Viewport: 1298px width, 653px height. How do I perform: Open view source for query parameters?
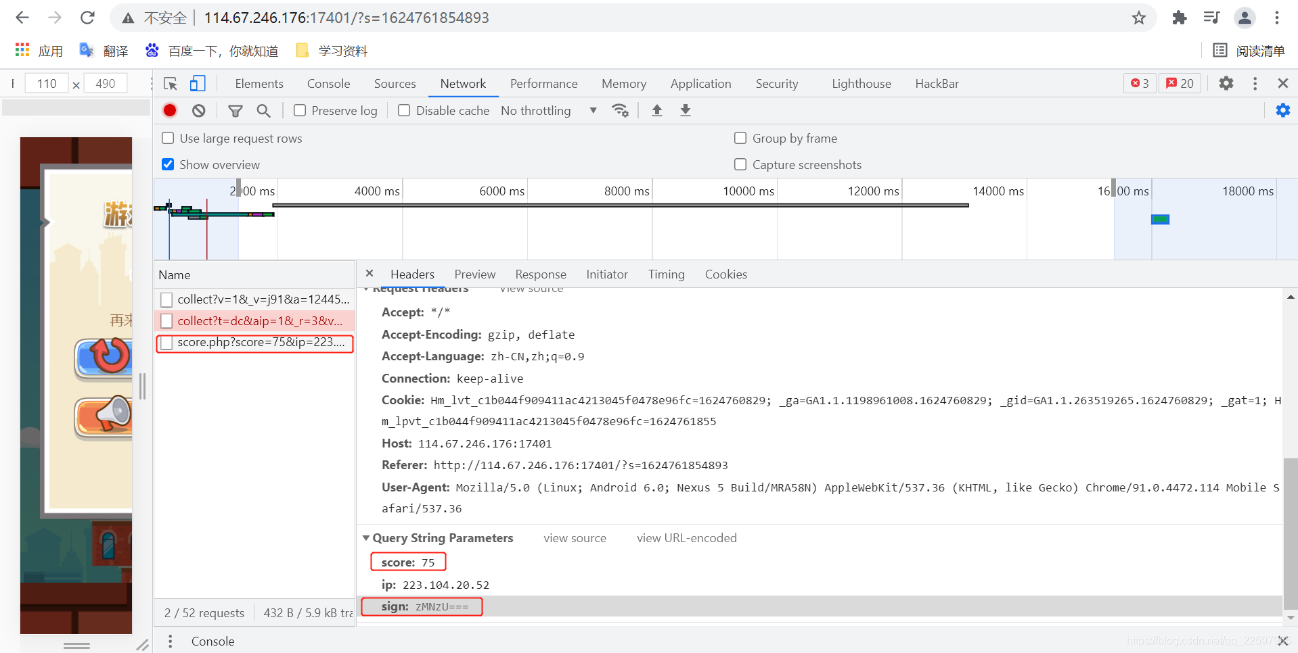(575, 537)
